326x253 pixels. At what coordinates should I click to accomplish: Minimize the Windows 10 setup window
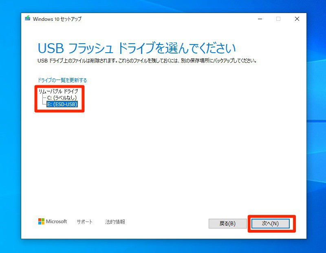click(260, 19)
